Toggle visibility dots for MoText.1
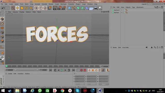 pos(123,10)
